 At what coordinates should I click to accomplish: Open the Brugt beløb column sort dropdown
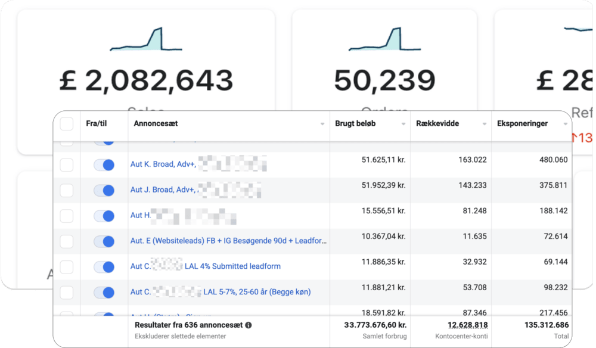(403, 124)
